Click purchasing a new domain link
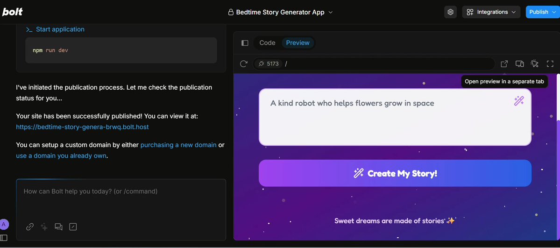This screenshot has width=560, height=248. coord(178,145)
